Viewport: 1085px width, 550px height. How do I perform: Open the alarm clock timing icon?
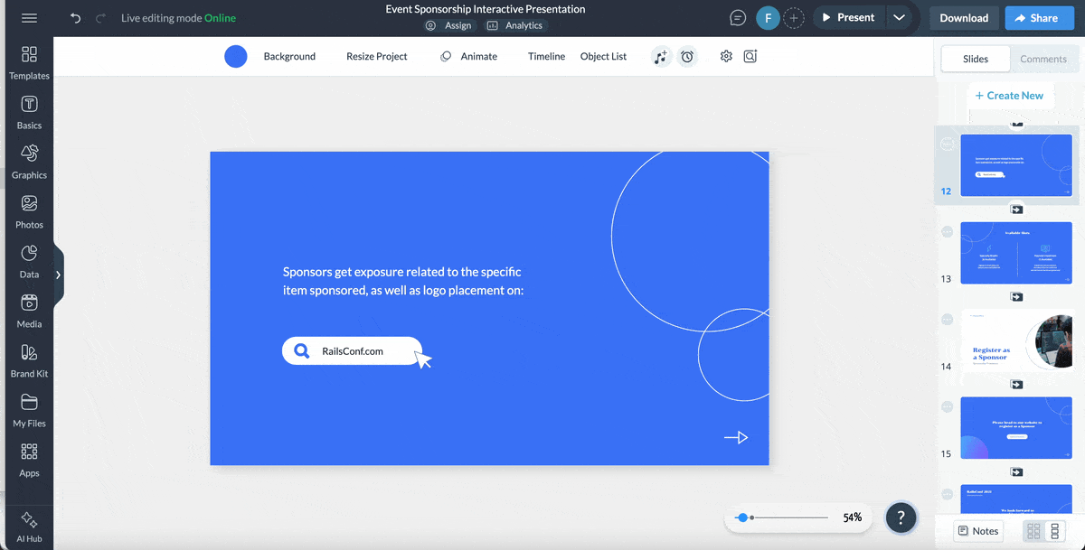(x=687, y=57)
